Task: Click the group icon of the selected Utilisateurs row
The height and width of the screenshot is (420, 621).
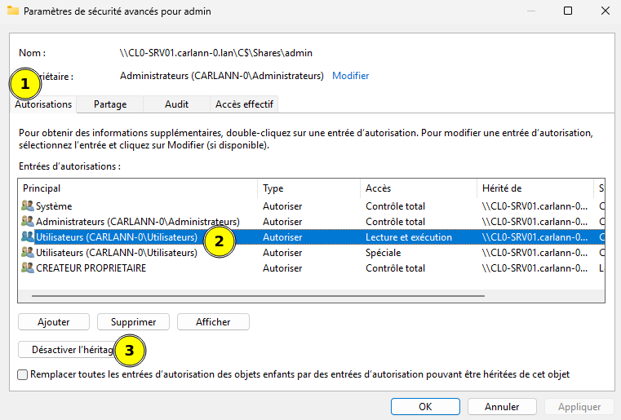Action: pyautogui.click(x=27, y=237)
